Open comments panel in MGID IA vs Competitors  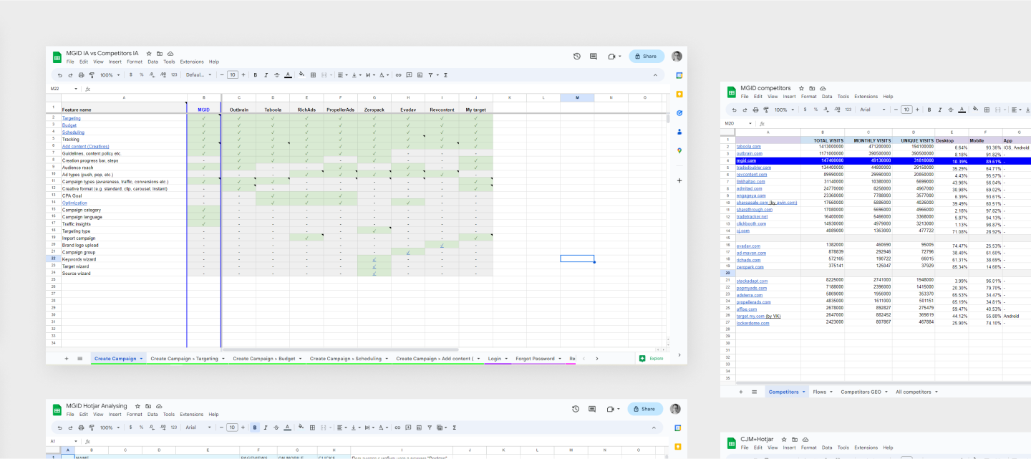click(x=594, y=56)
